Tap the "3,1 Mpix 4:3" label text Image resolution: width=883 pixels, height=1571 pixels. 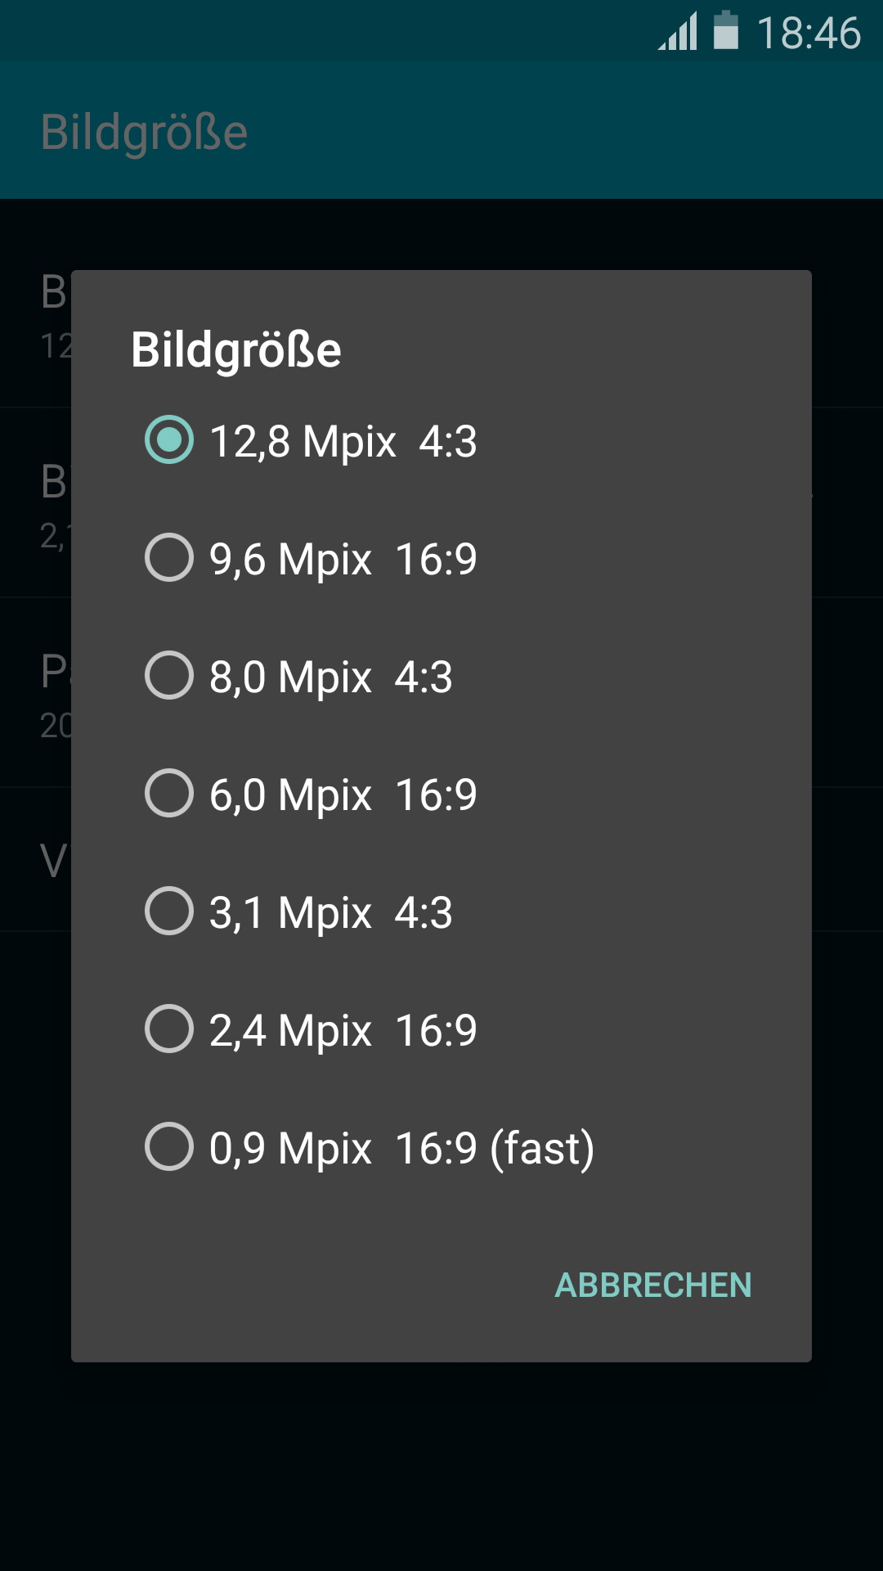click(x=330, y=912)
